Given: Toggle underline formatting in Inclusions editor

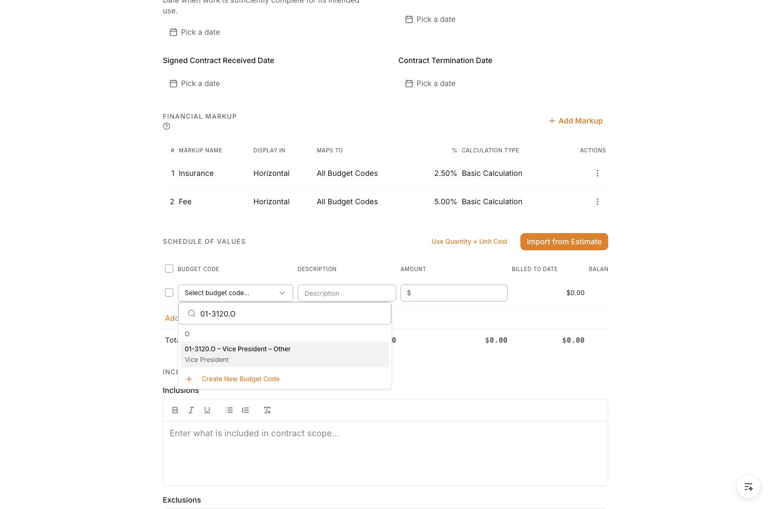Looking at the screenshot, I should click(x=207, y=410).
